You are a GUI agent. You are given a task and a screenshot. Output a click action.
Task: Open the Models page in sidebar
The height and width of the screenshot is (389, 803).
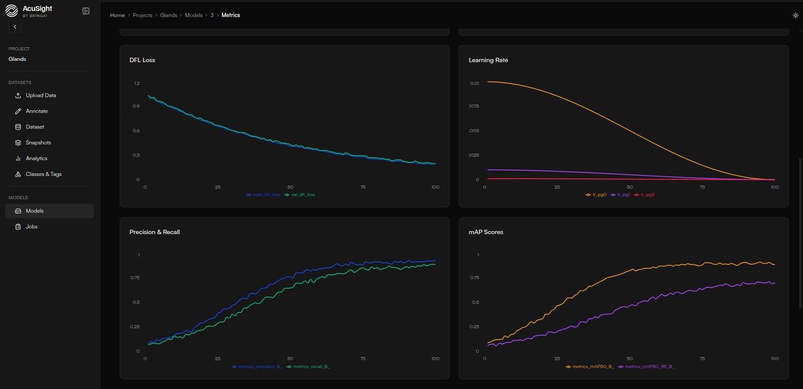tap(50, 211)
